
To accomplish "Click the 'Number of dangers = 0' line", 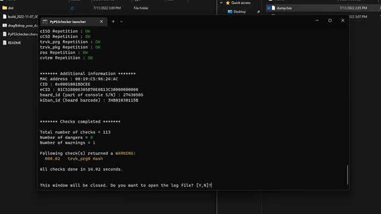I will click(x=67, y=137).
